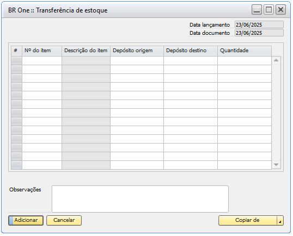Click the table scrollbar up arrow
Screen dimensions: 293x236
click(x=276, y=60)
